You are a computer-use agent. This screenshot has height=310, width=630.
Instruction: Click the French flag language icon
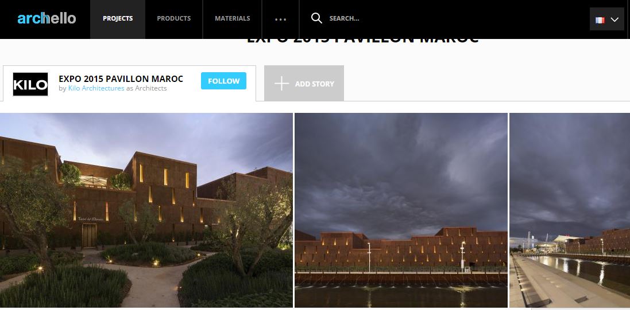click(x=600, y=19)
